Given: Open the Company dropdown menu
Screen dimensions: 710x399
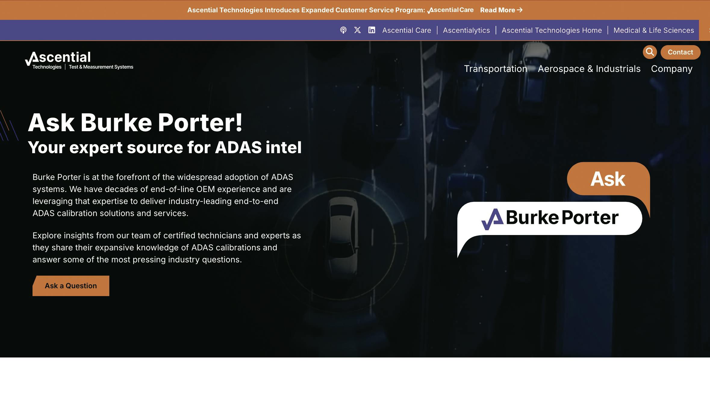Looking at the screenshot, I should (671, 69).
